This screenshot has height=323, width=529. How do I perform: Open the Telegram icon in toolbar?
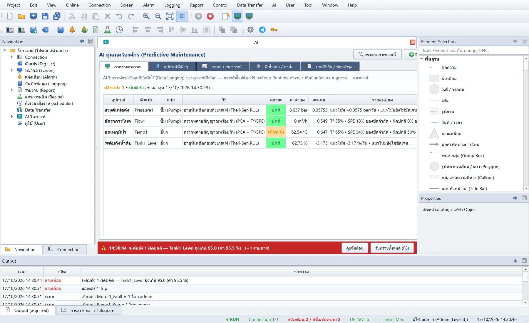pos(262,30)
